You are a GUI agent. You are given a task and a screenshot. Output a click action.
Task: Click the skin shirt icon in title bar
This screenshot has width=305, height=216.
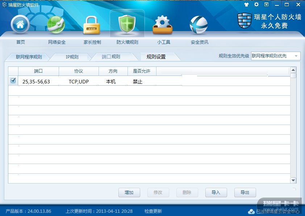coord(246,4)
